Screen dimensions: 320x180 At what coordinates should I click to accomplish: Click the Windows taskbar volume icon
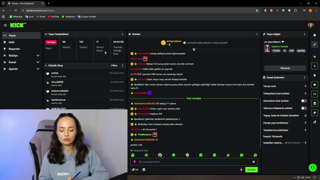[303, 177]
